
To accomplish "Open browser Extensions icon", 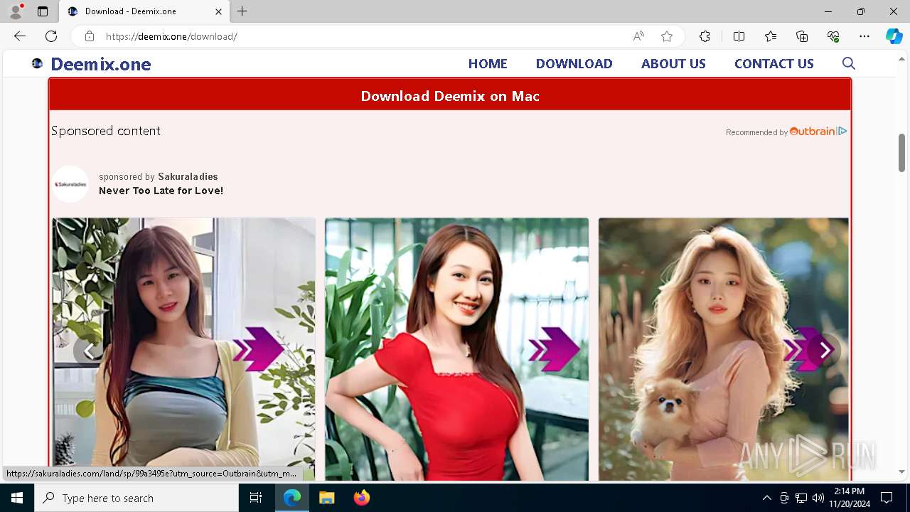I will click(705, 36).
